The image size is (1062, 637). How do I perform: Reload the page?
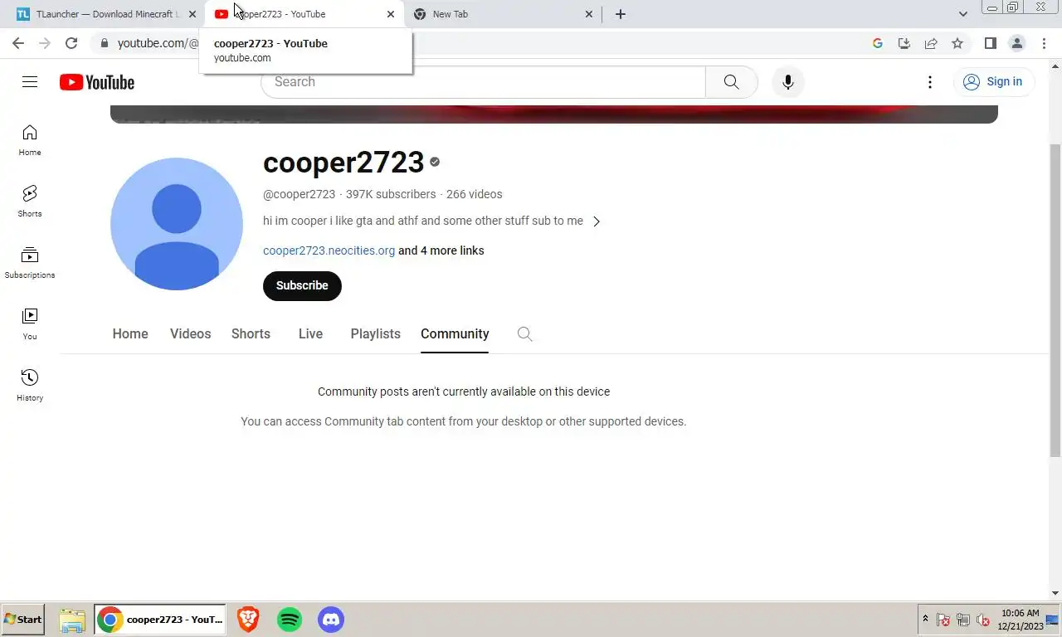[71, 43]
